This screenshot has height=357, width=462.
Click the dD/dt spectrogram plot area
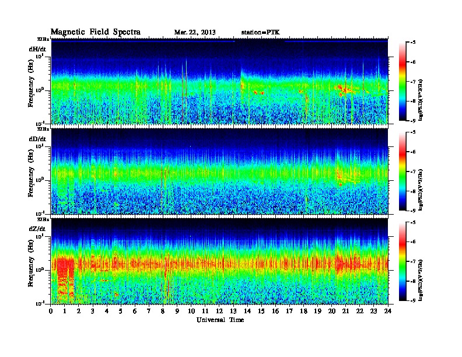(219, 171)
